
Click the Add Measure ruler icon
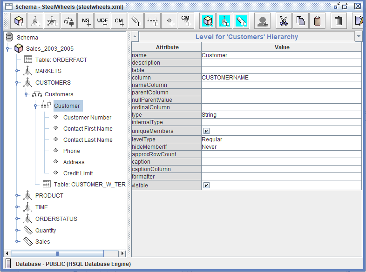pos(136,21)
